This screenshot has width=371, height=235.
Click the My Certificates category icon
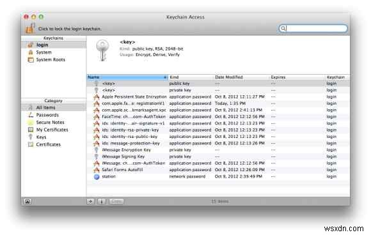(31, 130)
